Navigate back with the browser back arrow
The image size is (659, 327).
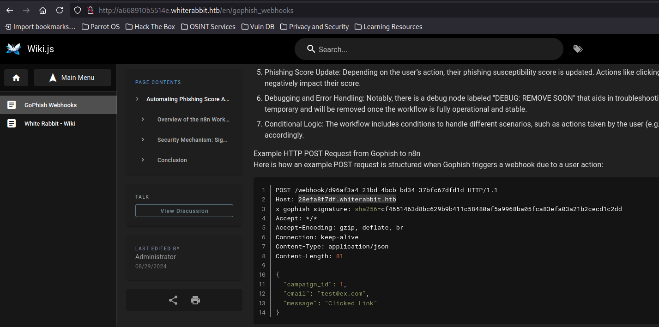click(x=10, y=10)
